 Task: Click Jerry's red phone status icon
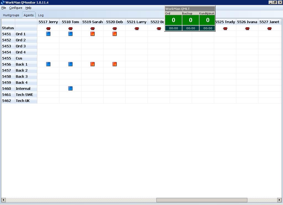point(48,28)
